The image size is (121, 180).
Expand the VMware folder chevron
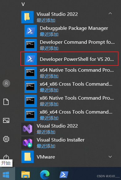110,157
